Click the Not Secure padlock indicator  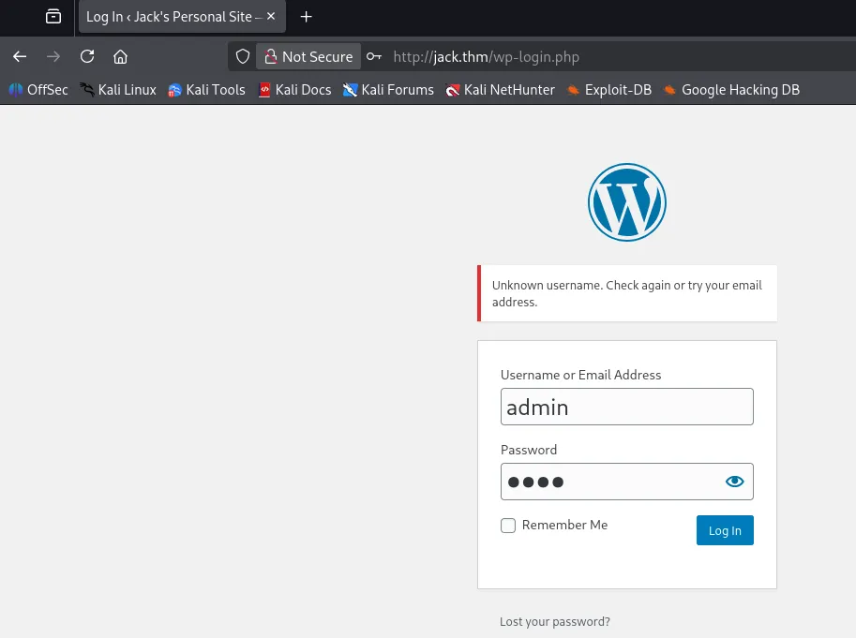click(x=308, y=56)
